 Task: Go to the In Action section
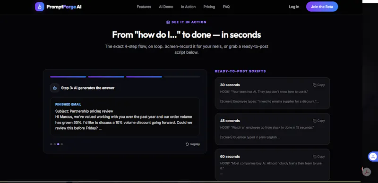point(188,7)
